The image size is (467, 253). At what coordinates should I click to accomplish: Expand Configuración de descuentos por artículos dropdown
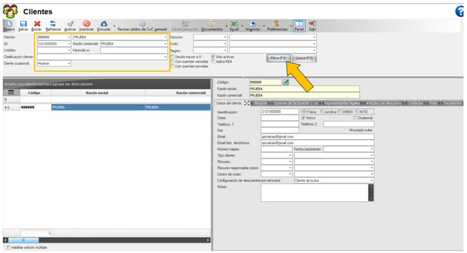372,180
